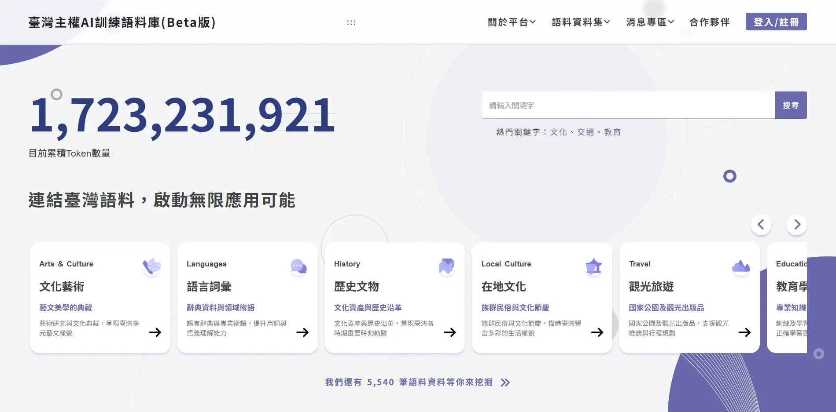
Task: Click the 搜尋 search button
Action: click(791, 105)
